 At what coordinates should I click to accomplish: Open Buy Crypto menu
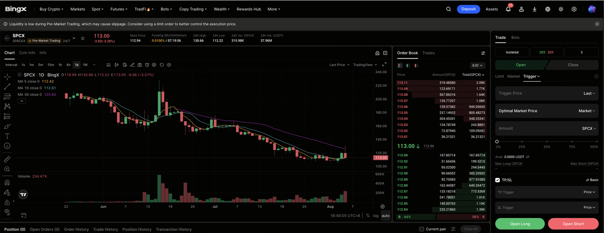(x=51, y=9)
